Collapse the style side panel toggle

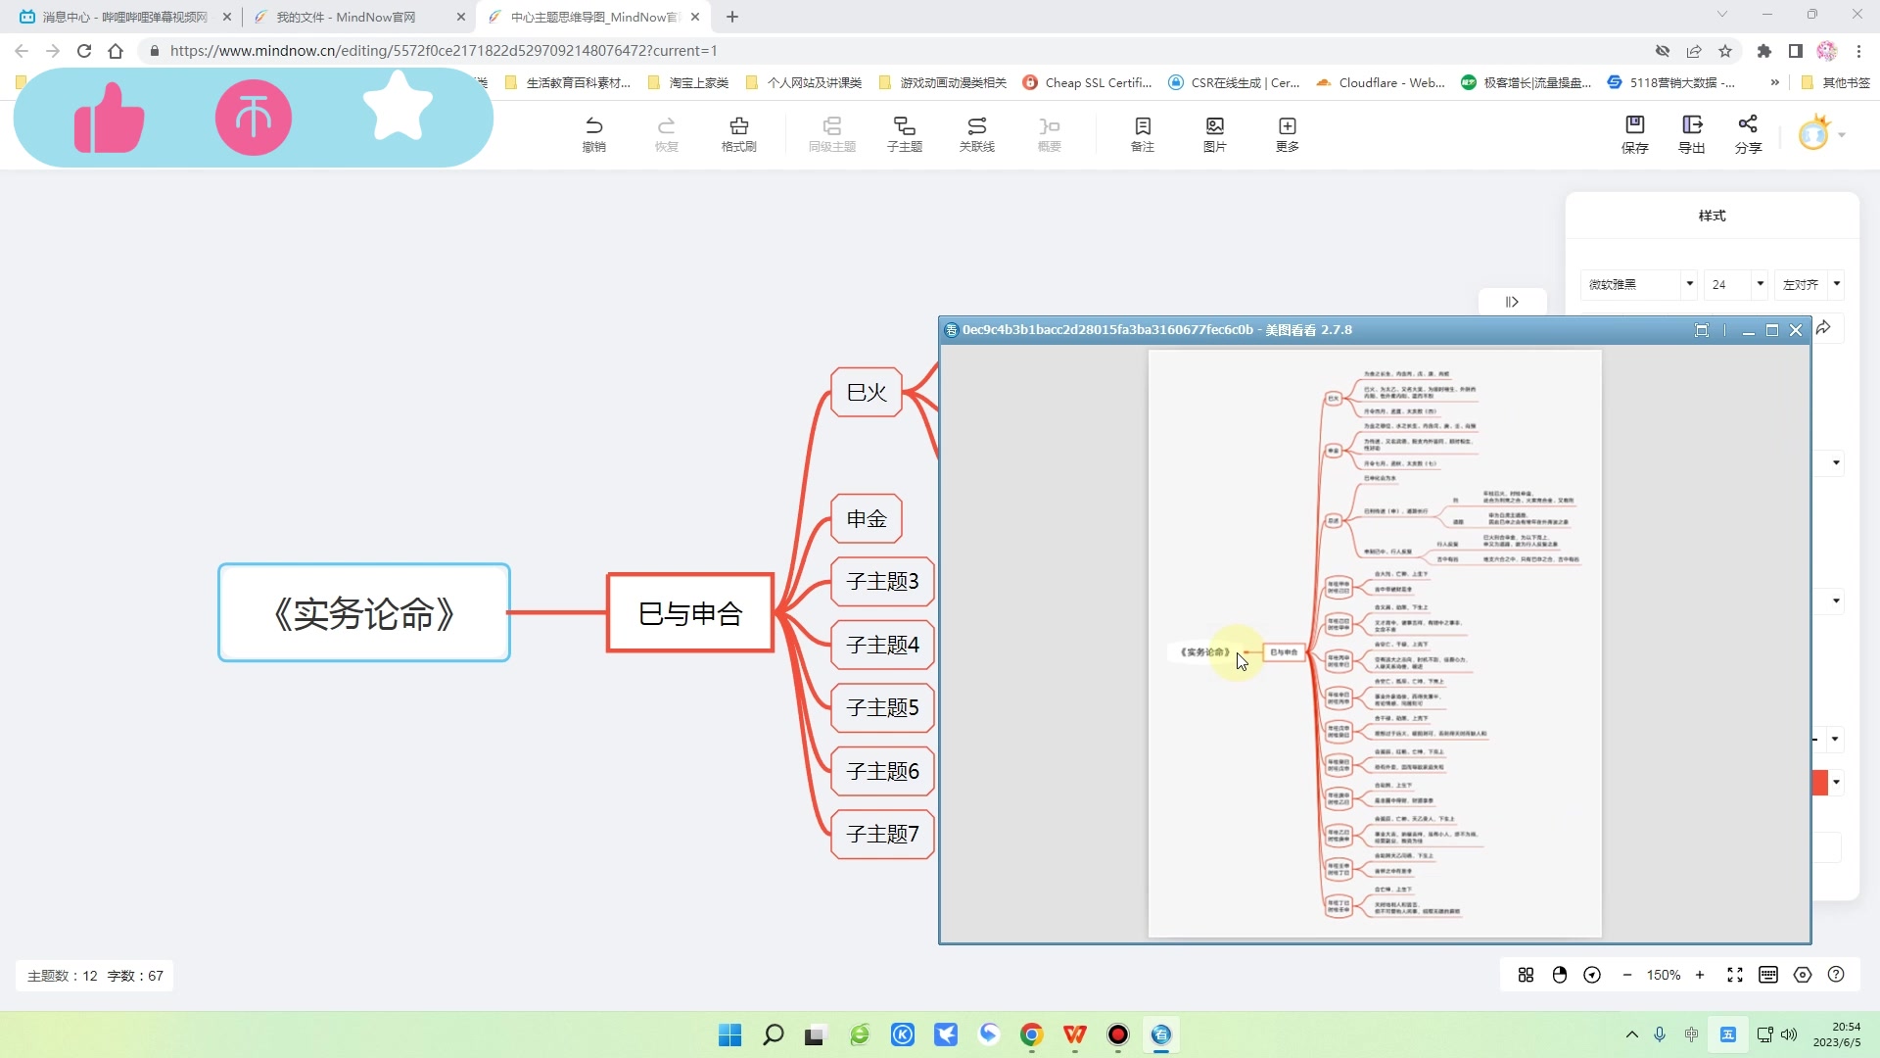[1512, 302]
